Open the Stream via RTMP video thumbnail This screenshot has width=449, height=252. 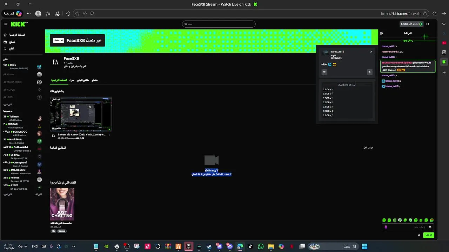pos(81,114)
